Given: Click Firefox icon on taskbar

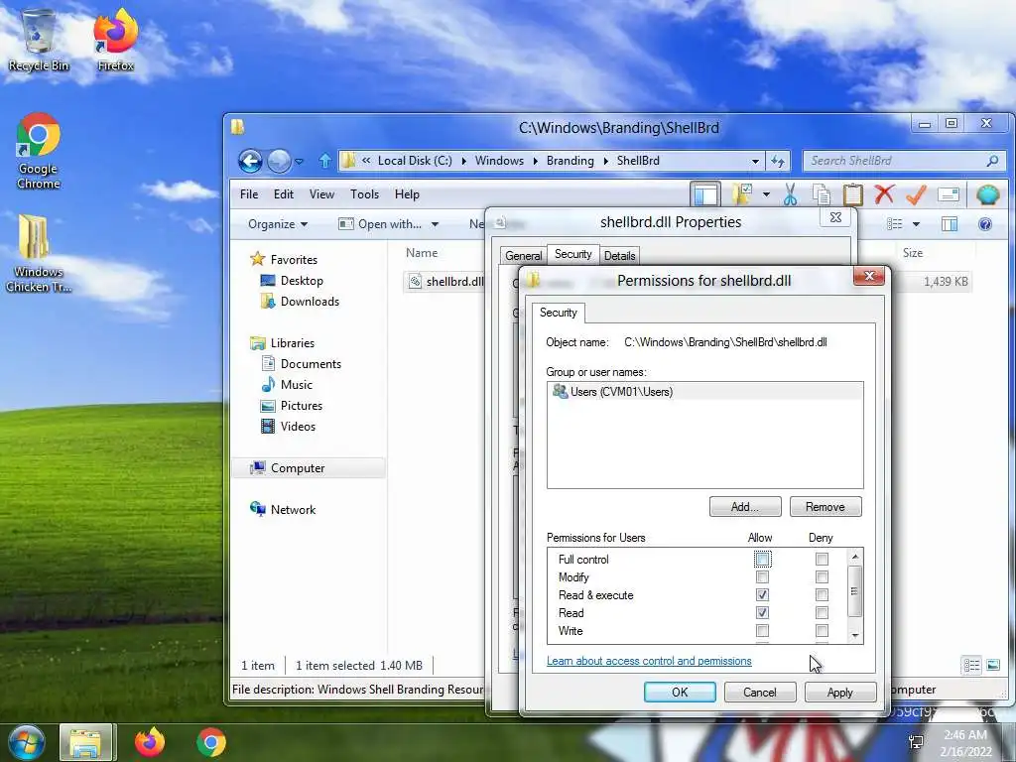Looking at the screenshot, I should (x=150, y=742).
